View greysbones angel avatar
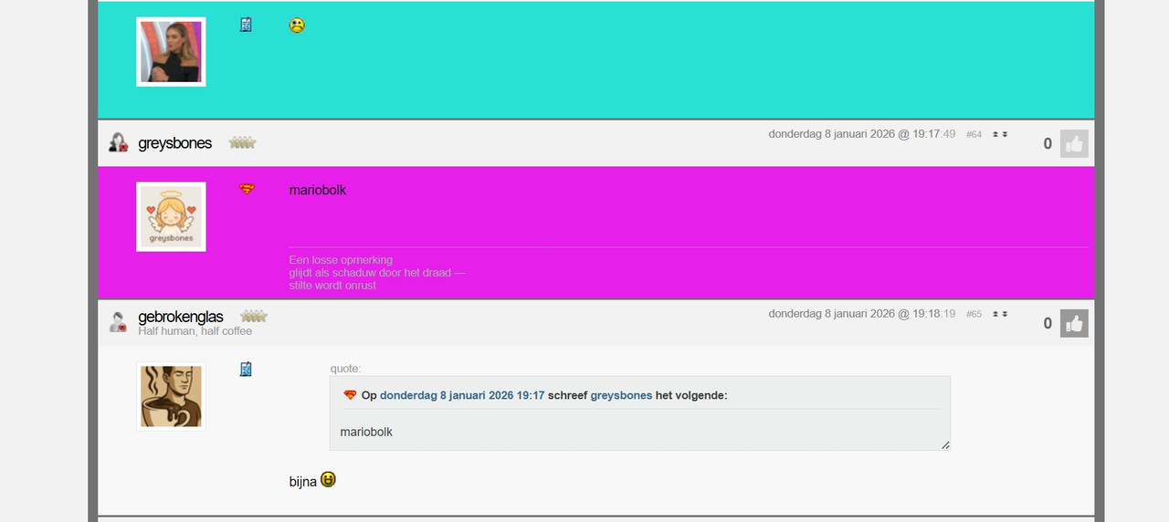Viewport: 1169px width, 522px height. 171,216
